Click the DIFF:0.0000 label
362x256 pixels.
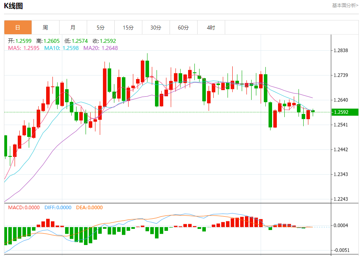pyautogui.click(x=58, y=207)
